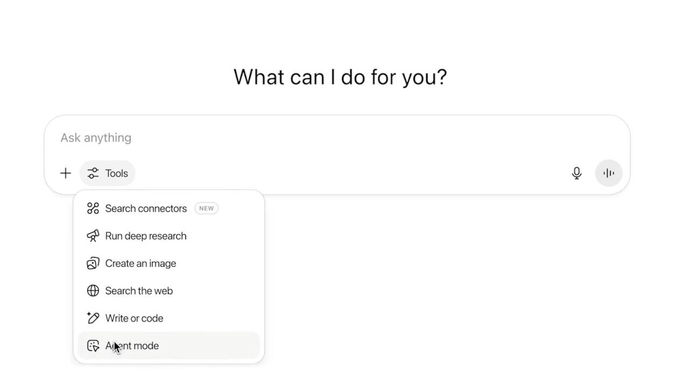Click the cursor-box icon for Agent mode
Screen dimensions: 690x388
click(93, 345)
